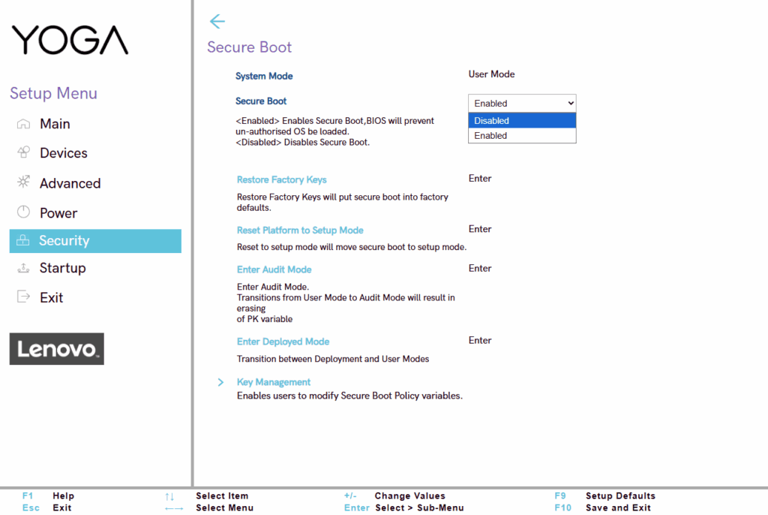This screenshot has height=515, width=768.
Task: Open the Key Management sub-menu
Action: coord(273,382)
